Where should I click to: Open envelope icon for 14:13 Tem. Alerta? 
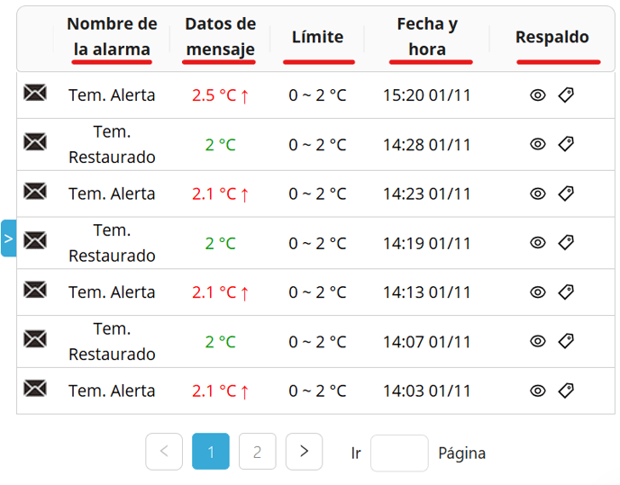coord(35,290)
